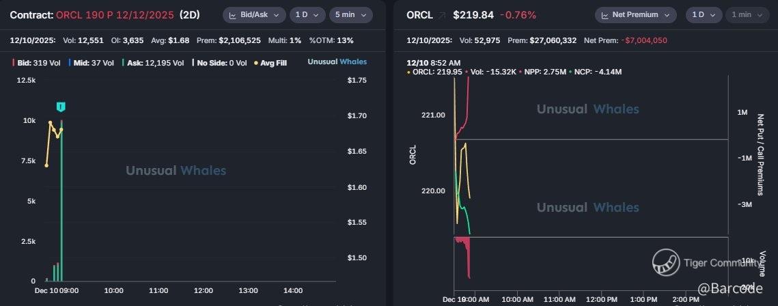Click the teal alert flag marker

pos(61,107)
